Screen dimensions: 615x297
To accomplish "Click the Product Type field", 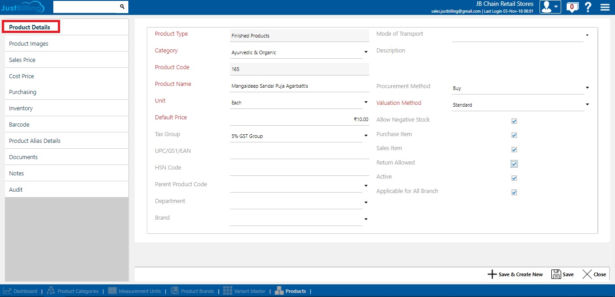I will [299, 36].
